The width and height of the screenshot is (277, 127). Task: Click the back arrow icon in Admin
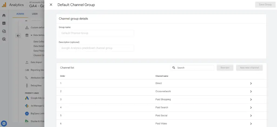pos(18,36)
